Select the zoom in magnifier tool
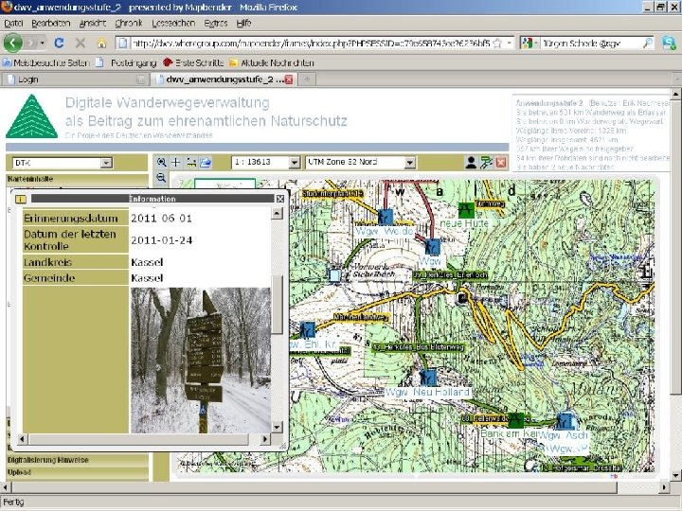Viewport: 682px width, 511px height. pos(161,163)
